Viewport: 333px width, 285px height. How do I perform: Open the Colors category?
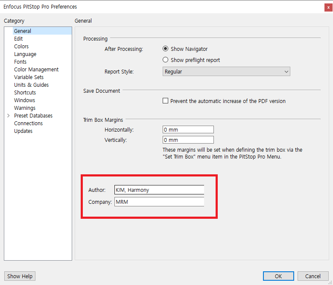click(x=21, y=47)
